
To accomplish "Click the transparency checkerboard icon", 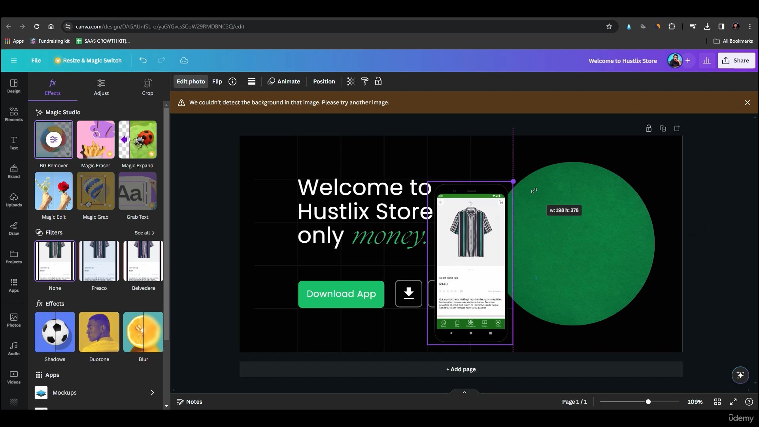I will tap(351, 81).
